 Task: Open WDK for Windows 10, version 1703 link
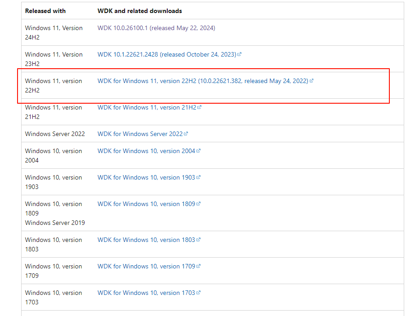tap(146, 293)
